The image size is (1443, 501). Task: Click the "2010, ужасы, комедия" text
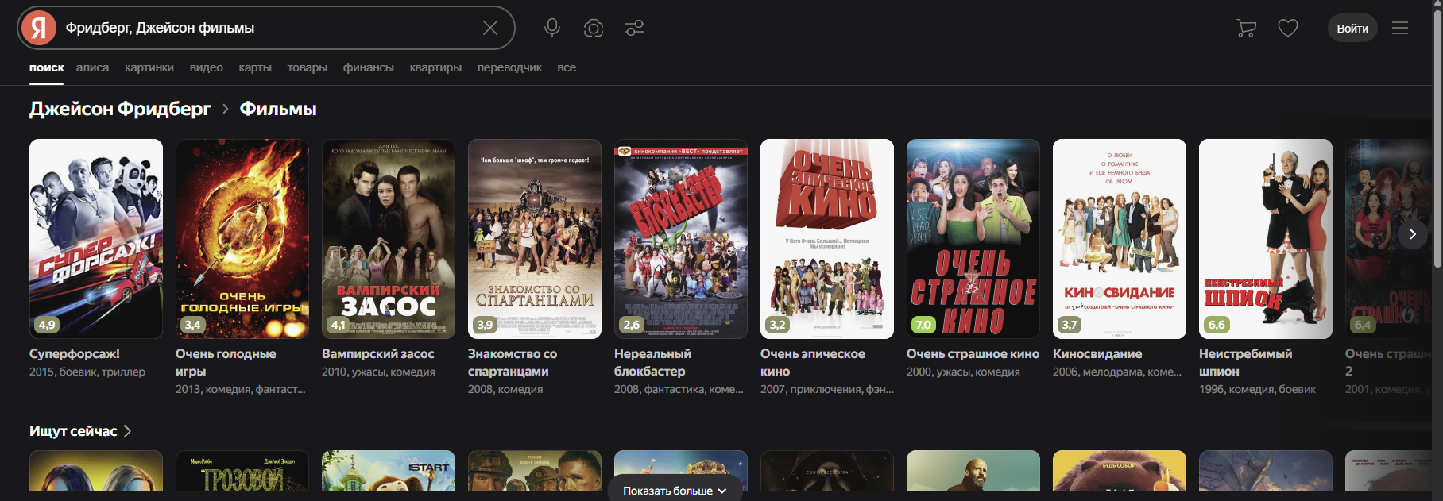pyautogui.click(x=378, y=372)
